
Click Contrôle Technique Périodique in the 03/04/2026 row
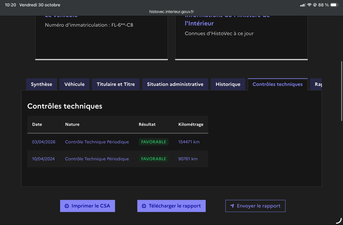coord(97,142)
